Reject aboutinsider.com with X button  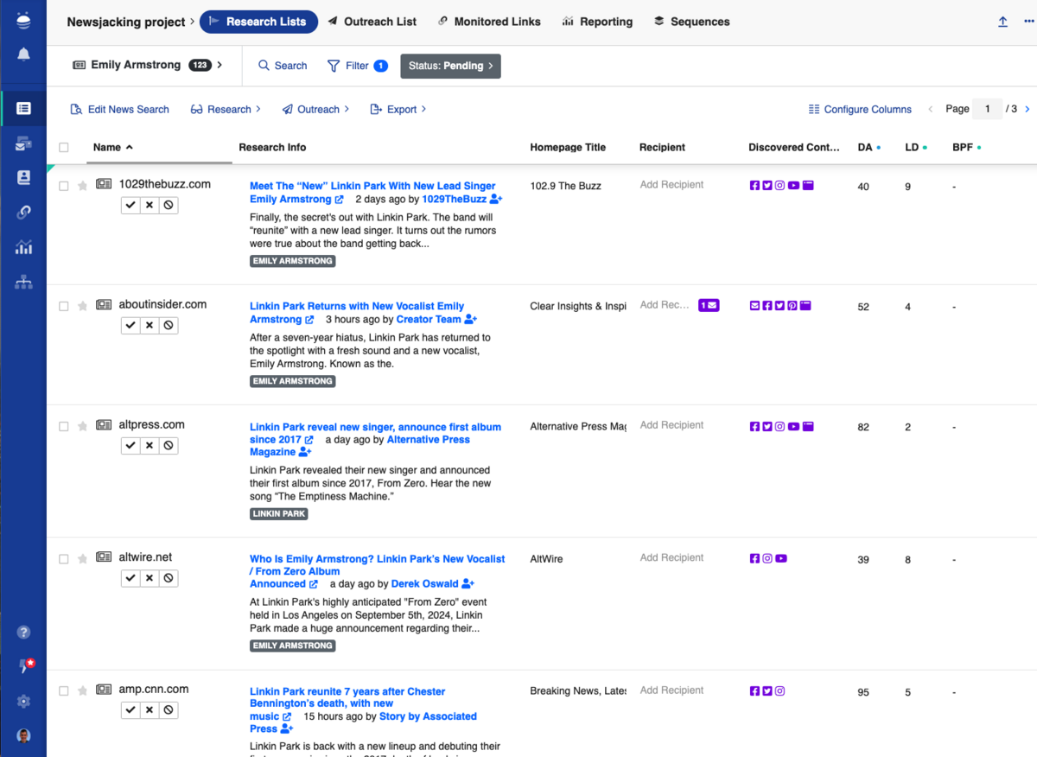(x=150, y=326)
